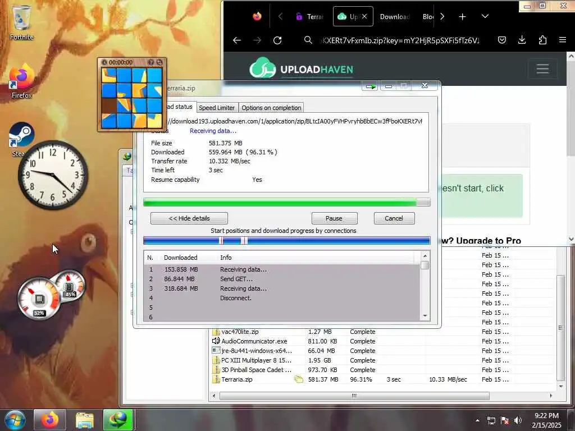Select vac470lite.zip in the download list

pyautogui.click(x=240, y=332)
